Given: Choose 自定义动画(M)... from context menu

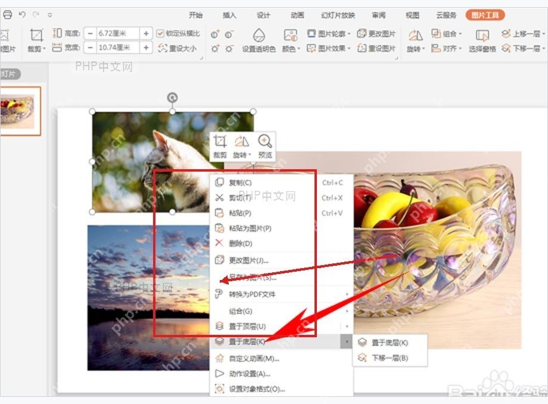Looking at the screenshot, I should click(281, 359).
